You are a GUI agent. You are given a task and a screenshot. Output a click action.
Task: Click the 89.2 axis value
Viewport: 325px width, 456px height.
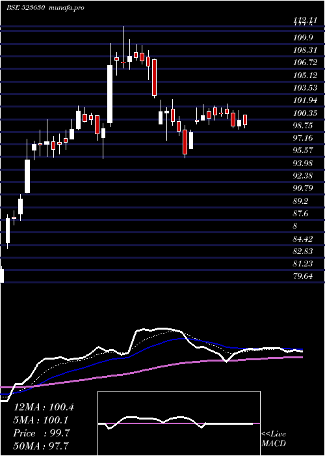[x=301, y=201]
